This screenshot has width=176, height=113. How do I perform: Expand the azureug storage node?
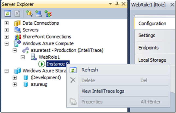(14, 84)
